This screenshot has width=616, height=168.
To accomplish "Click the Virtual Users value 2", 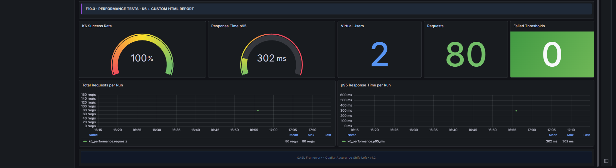I will coord(379,54).
